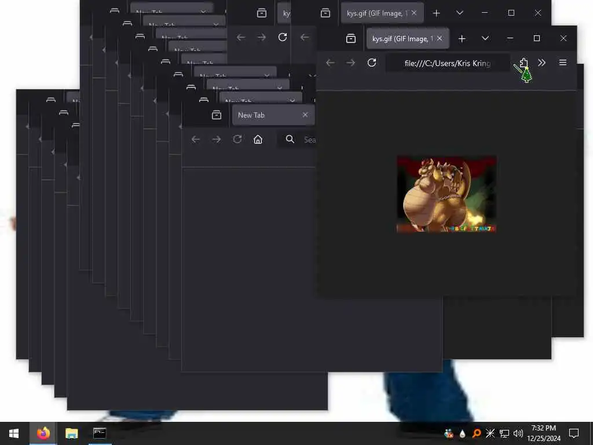Click the search magnifier icon in the New Tab window
This screenshot has height=445, width=593.
pos(290,139)
